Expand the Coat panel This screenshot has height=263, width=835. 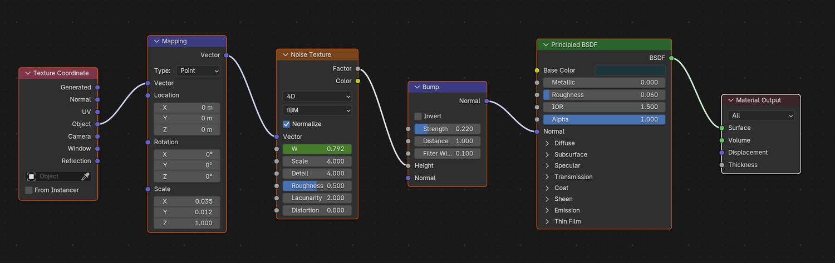(547, 188)
